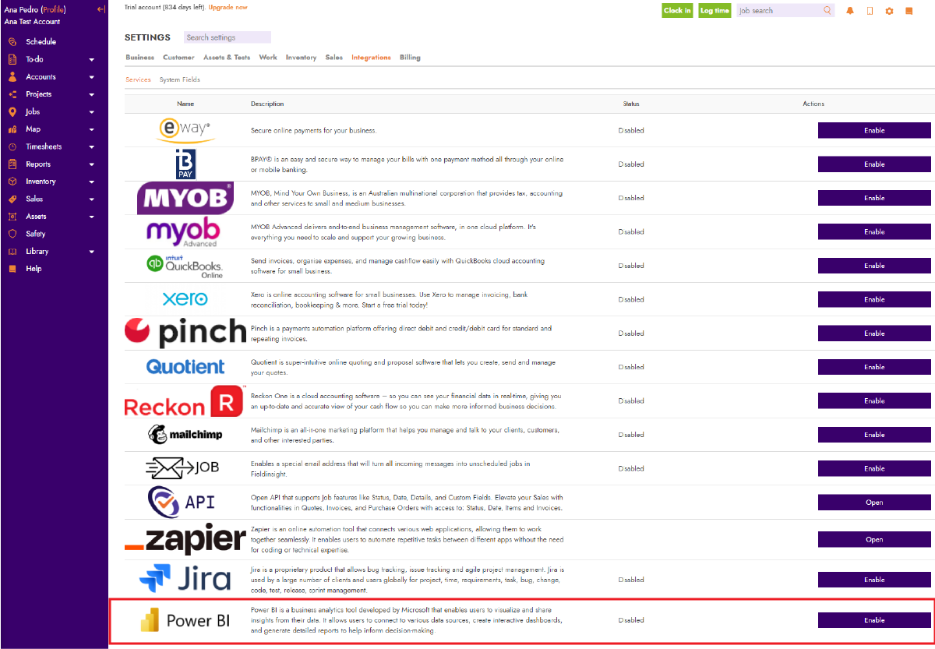Click the Jira logo
The width and height of the screenshot is (935, 649).
185,580
